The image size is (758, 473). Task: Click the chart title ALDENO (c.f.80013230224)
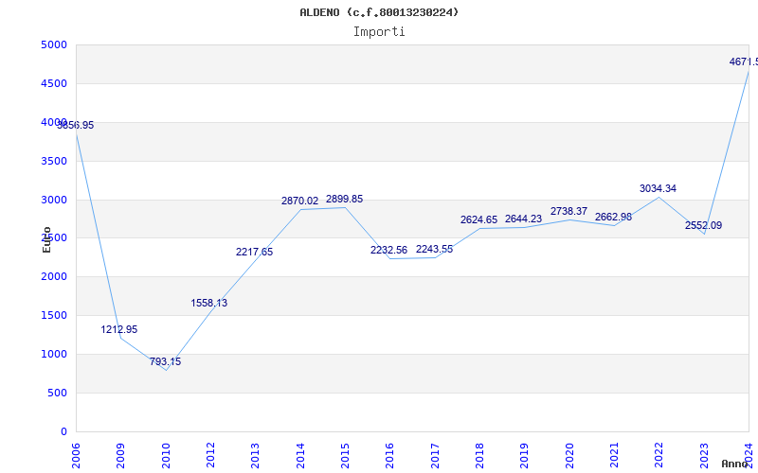[x=379, y=12]
